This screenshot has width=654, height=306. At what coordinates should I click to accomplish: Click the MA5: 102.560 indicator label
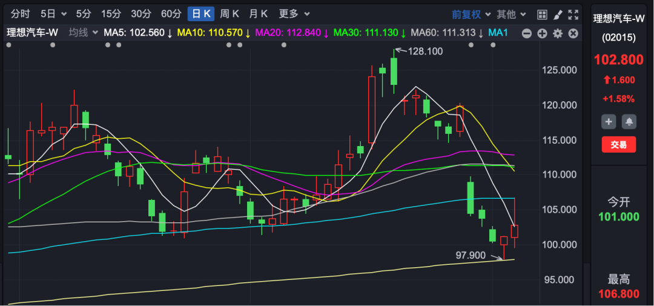pos(138,33)
